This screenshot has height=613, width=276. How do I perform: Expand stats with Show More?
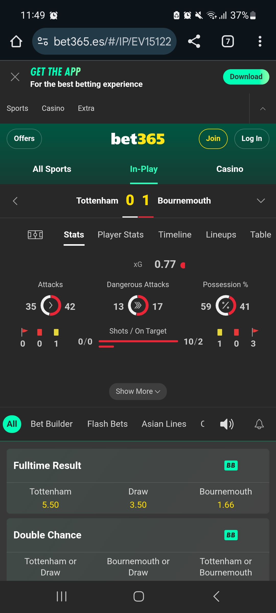[x=138, y=391]
